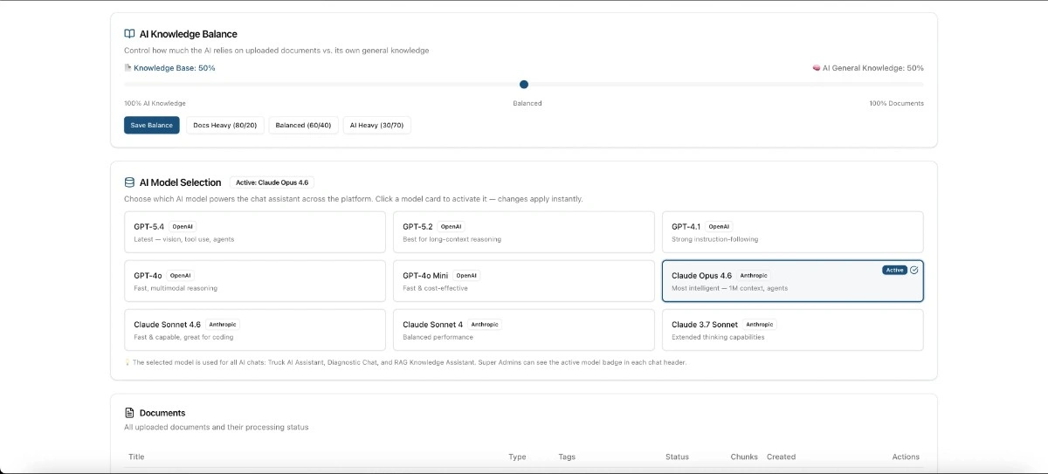Click the Actions column header

(906, 457)
